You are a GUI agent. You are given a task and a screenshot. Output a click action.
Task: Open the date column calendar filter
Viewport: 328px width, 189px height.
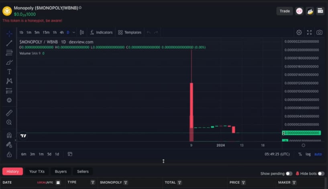(x=58, y=183)
